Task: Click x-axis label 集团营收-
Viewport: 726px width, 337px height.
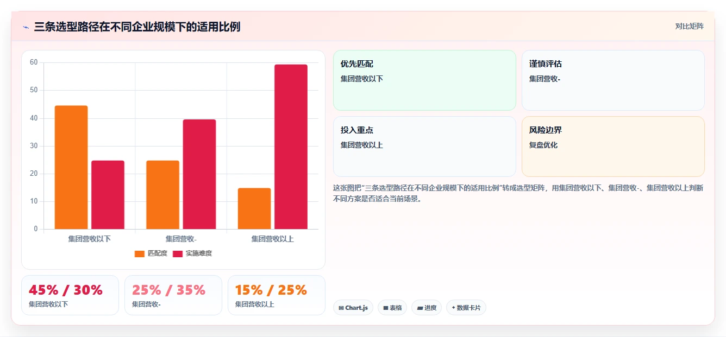Action: (181, 239)
